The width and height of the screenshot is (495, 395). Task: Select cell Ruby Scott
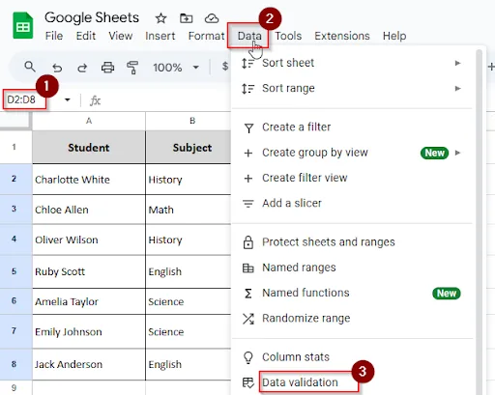[89, 271]
